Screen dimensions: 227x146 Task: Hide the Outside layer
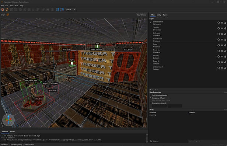[222, 28]
